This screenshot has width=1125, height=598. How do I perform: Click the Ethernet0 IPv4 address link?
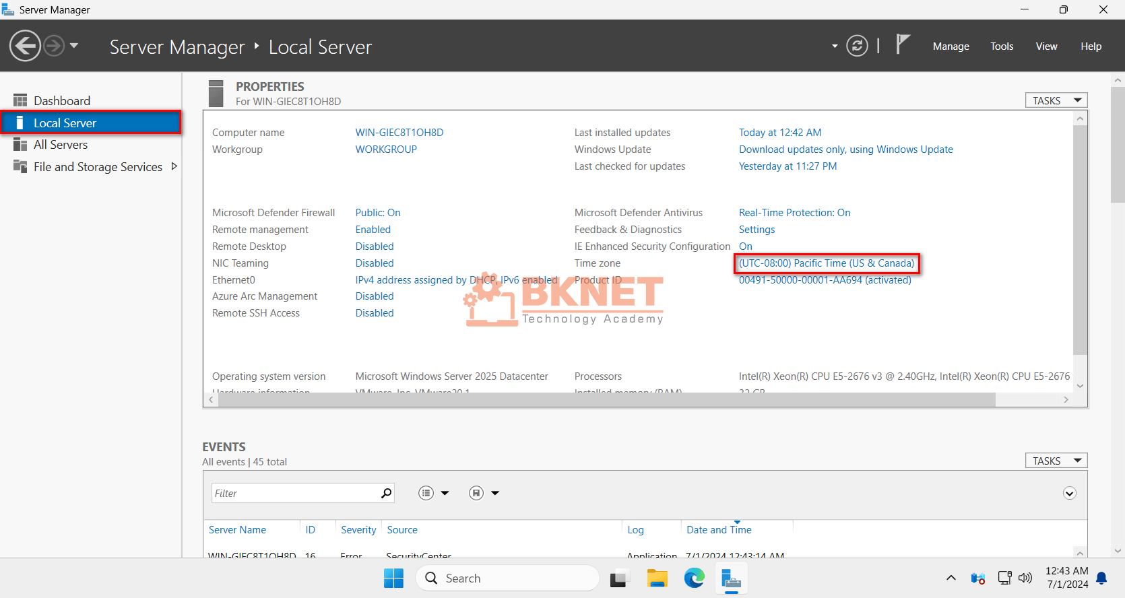(x=457, y=280)
